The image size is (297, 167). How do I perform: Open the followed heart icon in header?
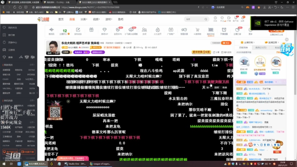tap(222, 19)
